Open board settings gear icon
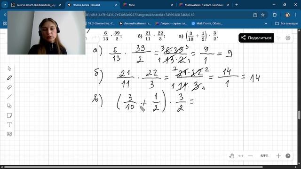 click(x=288, y=38)
